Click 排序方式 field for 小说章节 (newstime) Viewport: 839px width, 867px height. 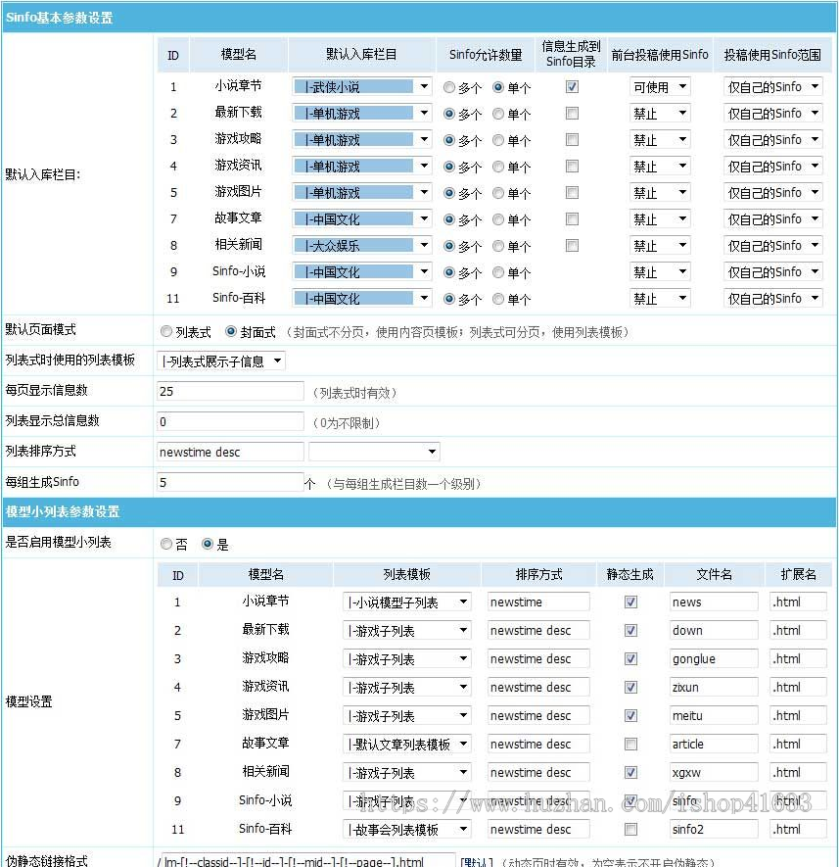tap(538, 602)
